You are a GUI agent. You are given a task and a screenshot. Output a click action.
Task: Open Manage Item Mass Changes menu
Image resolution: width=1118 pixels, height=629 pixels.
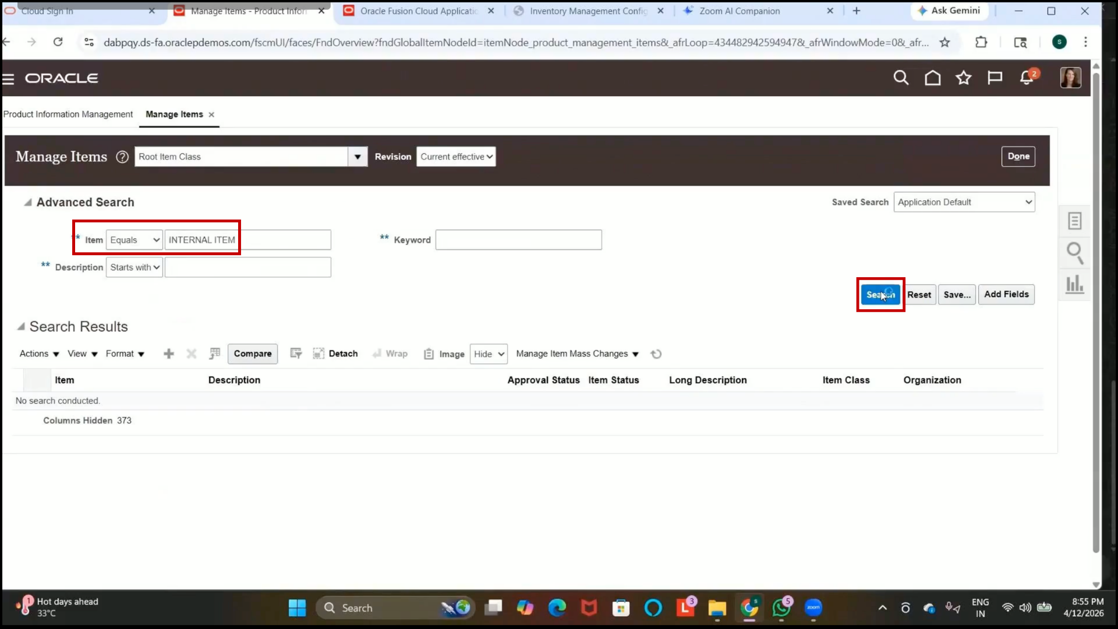[577, 354]
